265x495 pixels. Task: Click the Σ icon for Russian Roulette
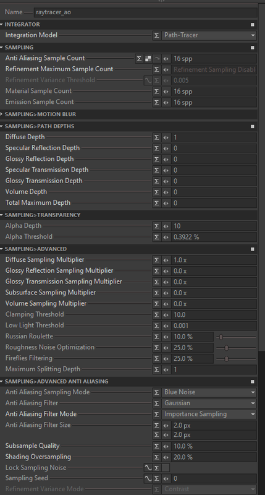(157, 337)
